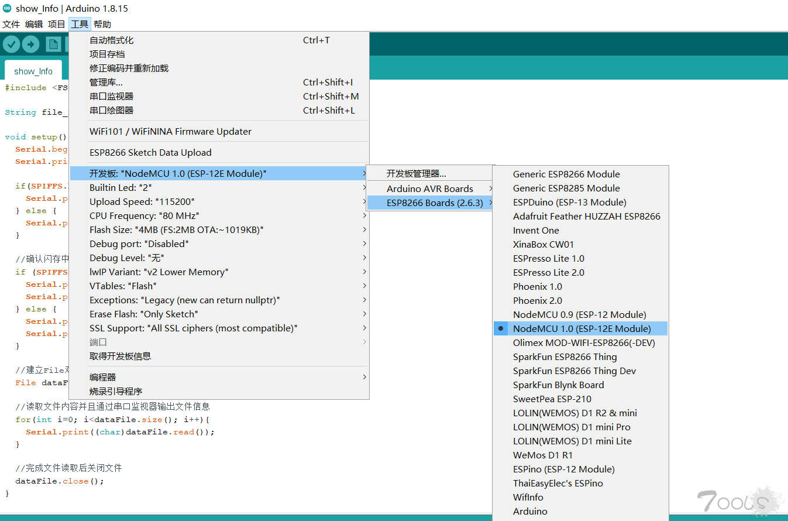Expand the Arduino AVR Boards submenu
This screenshot has height=521, width=788.
(x=431, y=189)
